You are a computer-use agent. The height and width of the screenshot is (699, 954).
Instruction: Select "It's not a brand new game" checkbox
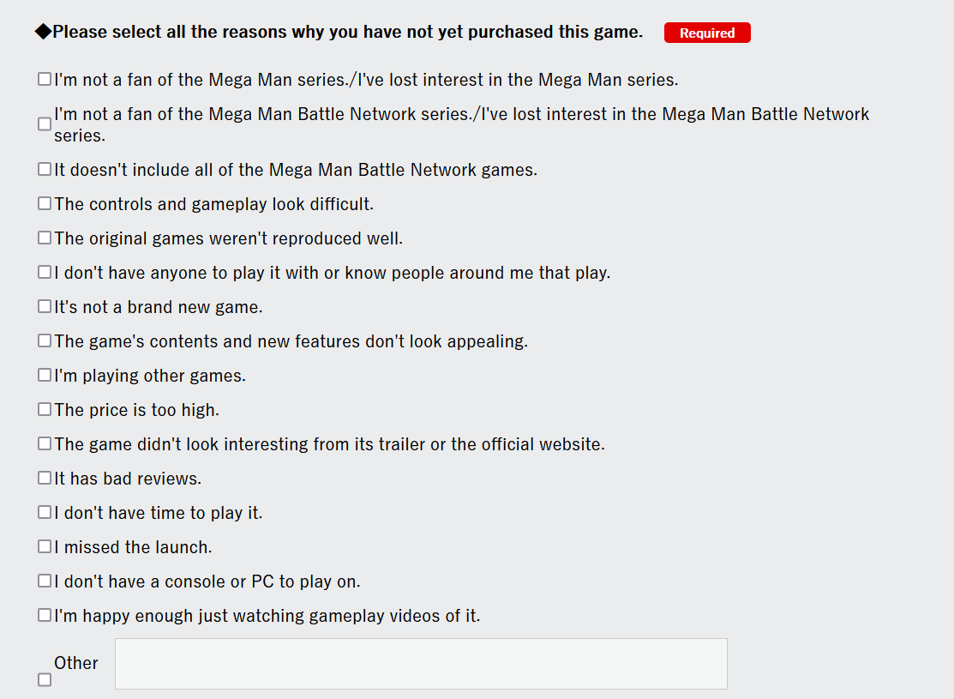[45, 306]
